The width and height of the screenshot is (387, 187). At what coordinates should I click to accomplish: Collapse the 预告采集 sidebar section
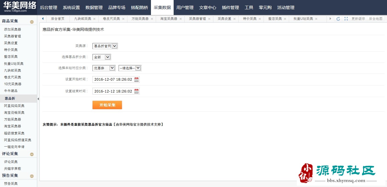click(32, 176)
